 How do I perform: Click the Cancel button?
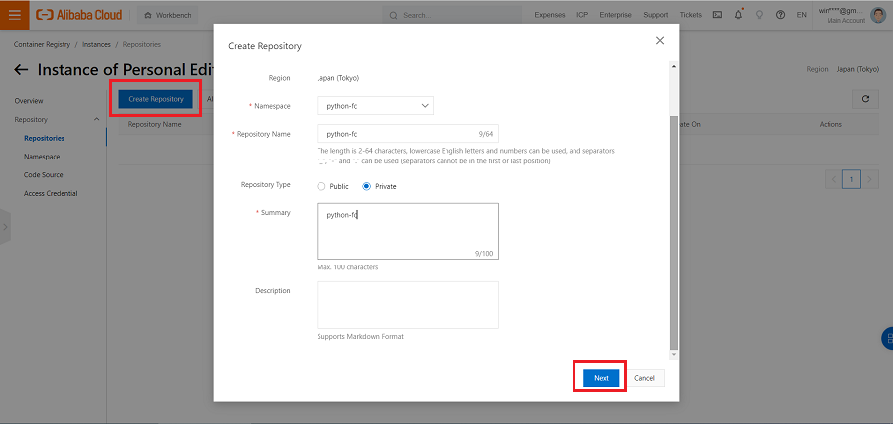point(644,378)
